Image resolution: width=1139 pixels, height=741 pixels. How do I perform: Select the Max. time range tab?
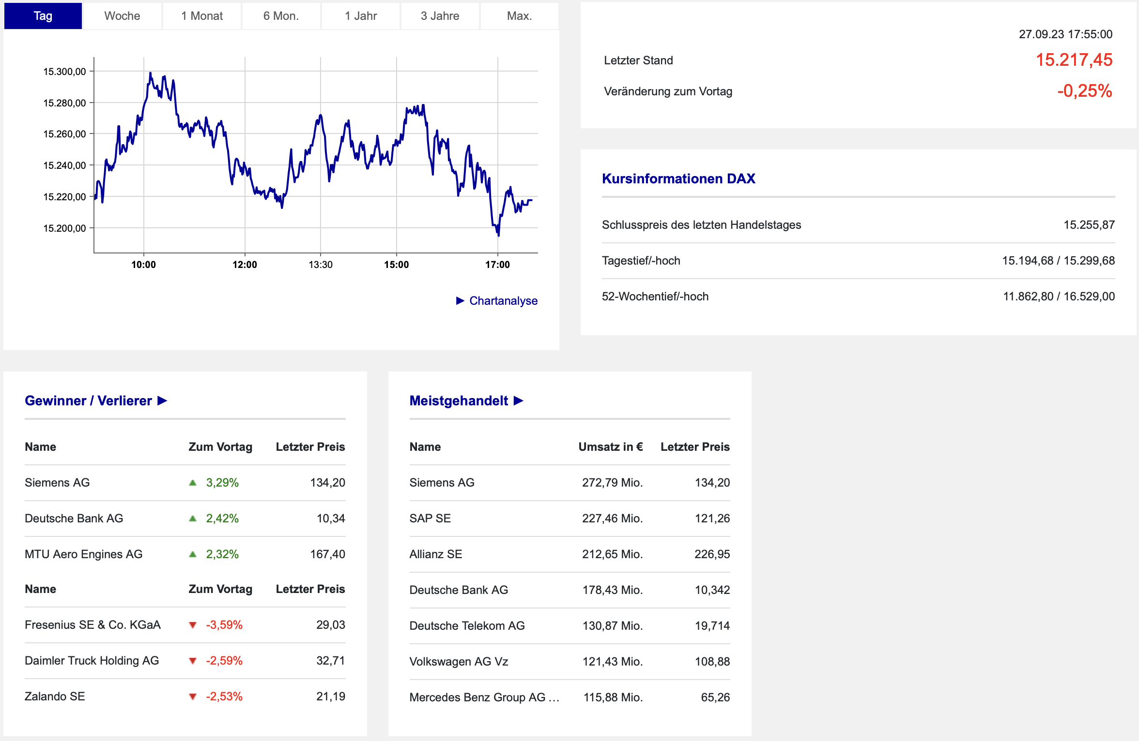(x=519, y=16)
